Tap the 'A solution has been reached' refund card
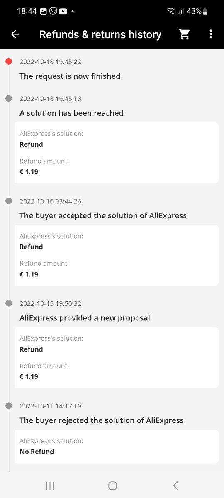This screenshot has width=224, height=498. tap(117, 153)
